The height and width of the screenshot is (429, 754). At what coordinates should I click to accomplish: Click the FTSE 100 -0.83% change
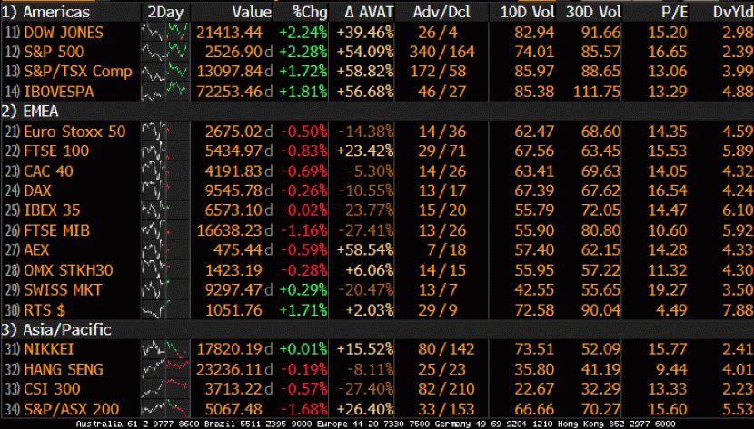pyautogui.click(x=304, y=151)
